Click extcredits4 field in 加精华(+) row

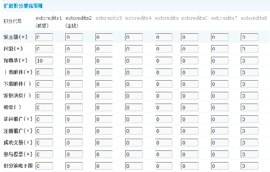134,61
